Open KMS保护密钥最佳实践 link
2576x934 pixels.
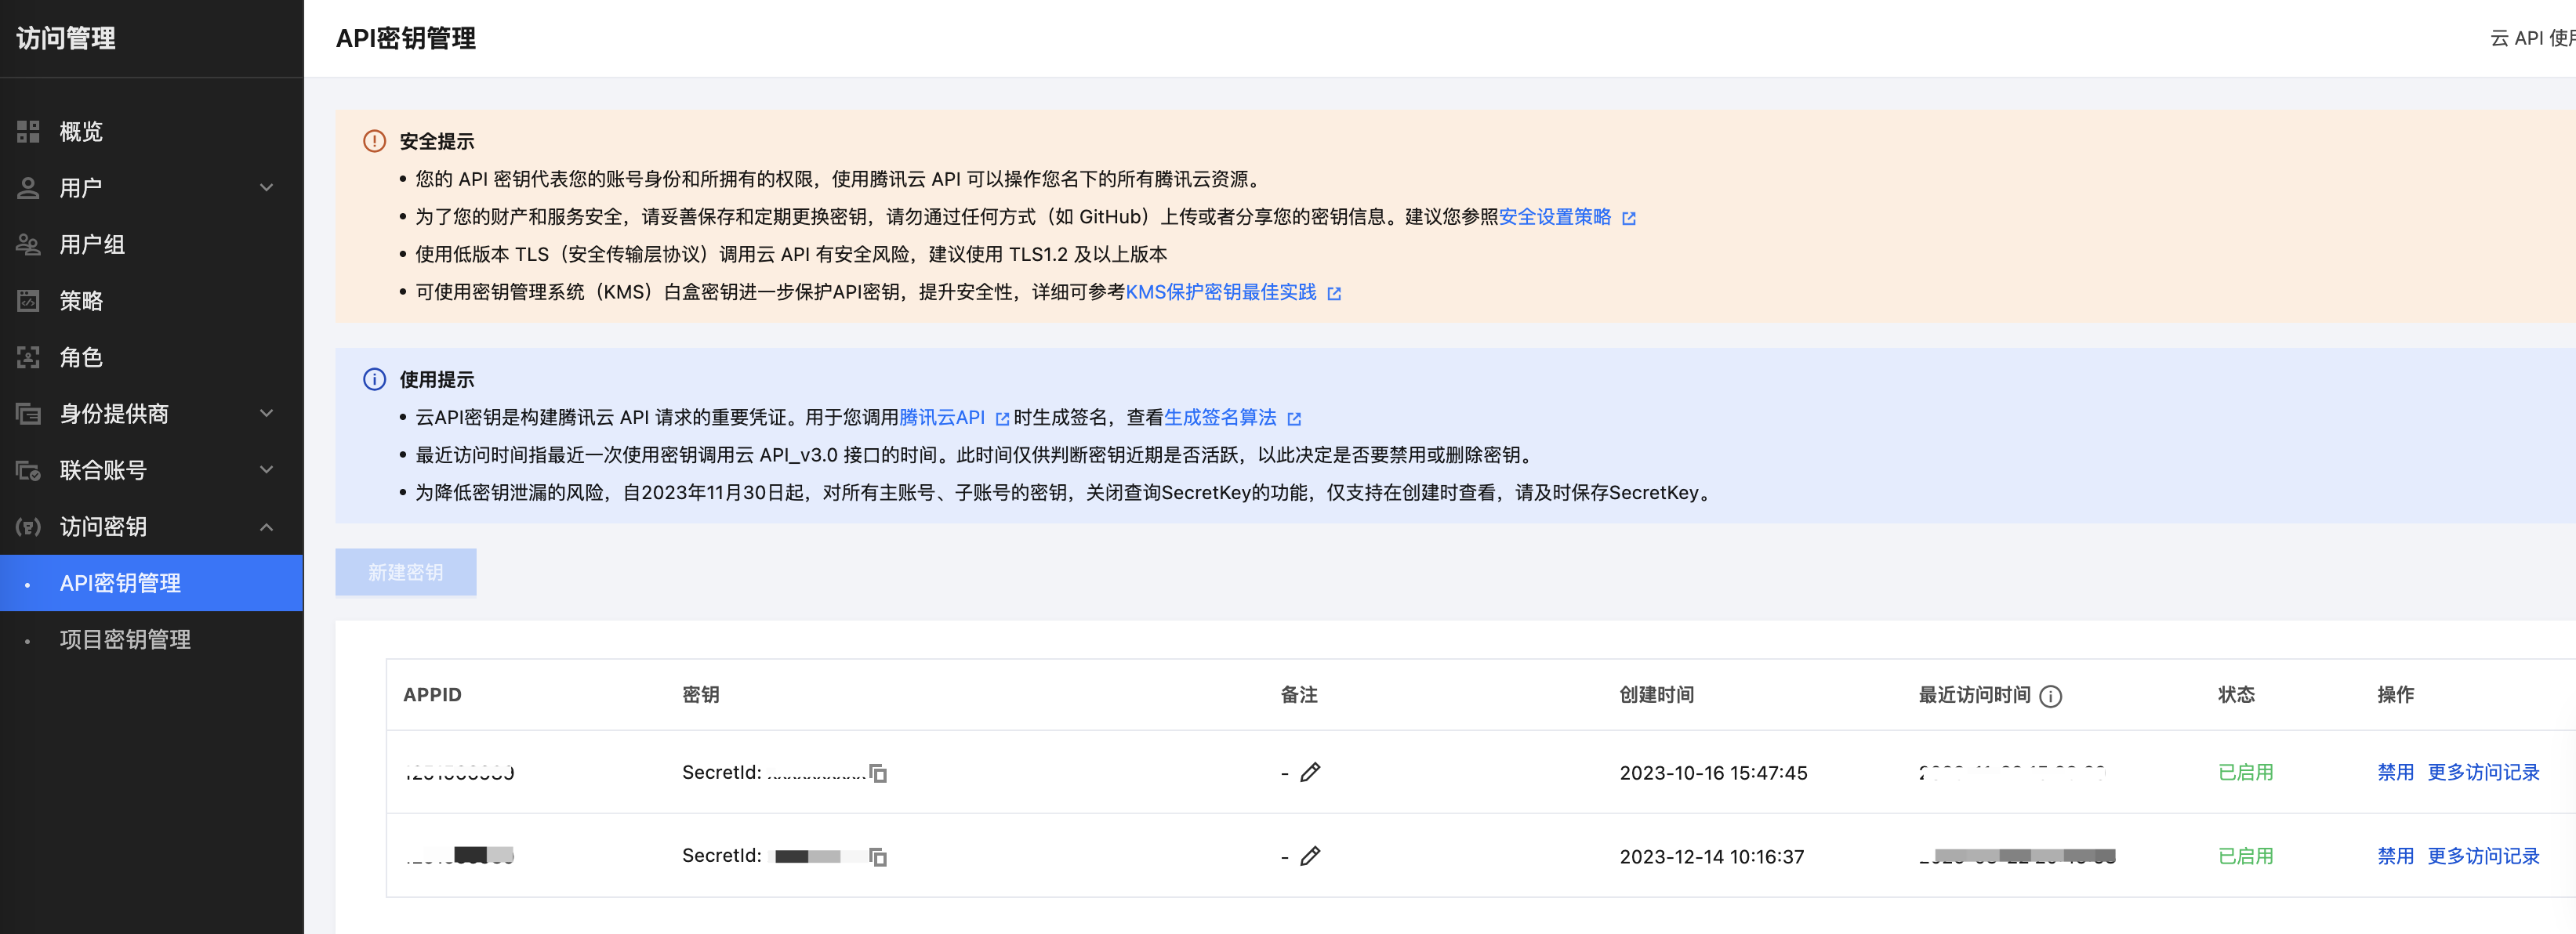1220,292
